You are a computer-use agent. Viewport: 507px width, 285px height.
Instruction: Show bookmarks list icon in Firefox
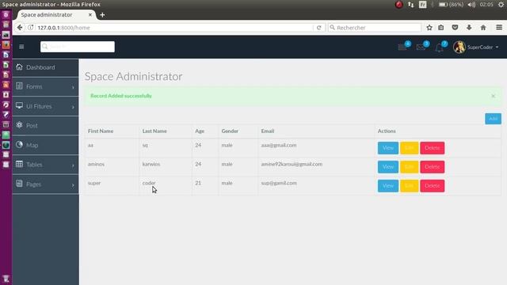(x=441, y=28)
